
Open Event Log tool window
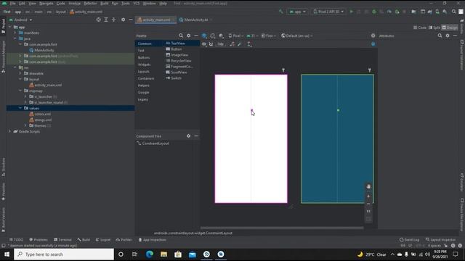(x=409, y=240)
